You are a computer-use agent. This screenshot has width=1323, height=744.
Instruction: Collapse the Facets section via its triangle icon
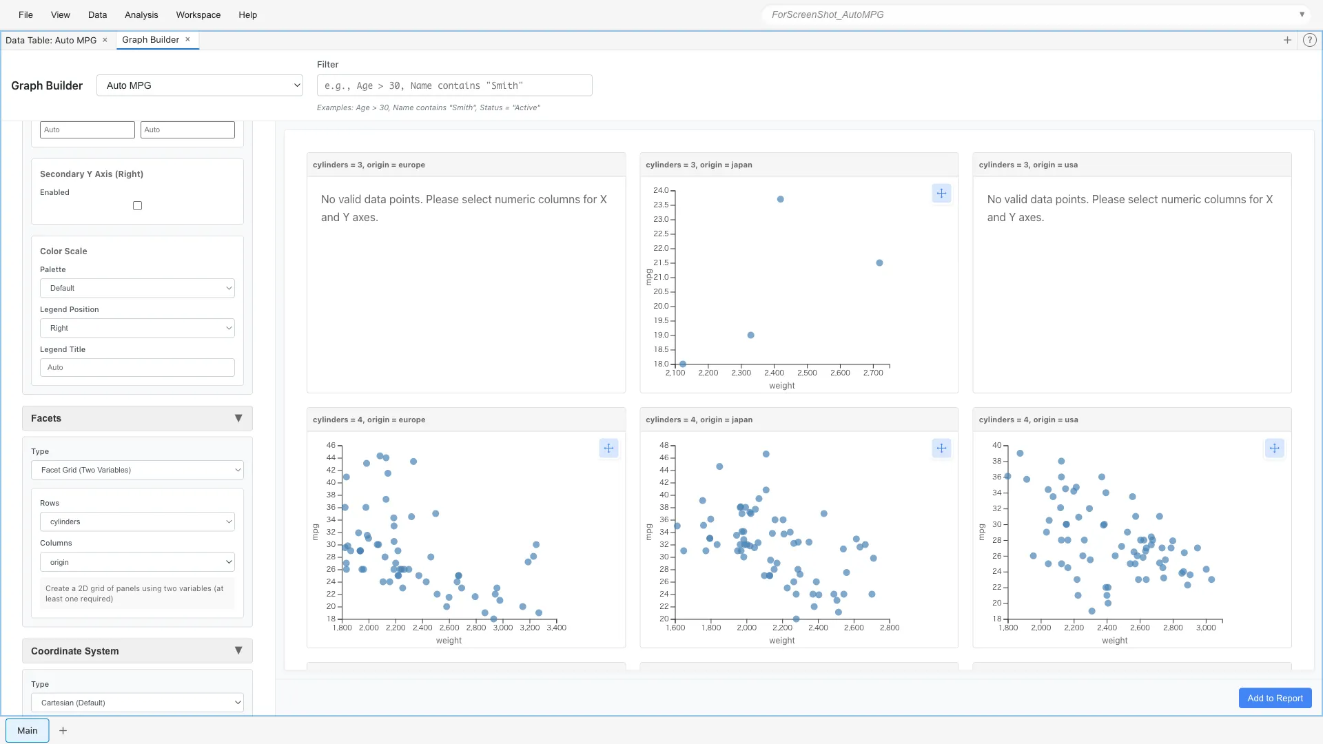239,417
